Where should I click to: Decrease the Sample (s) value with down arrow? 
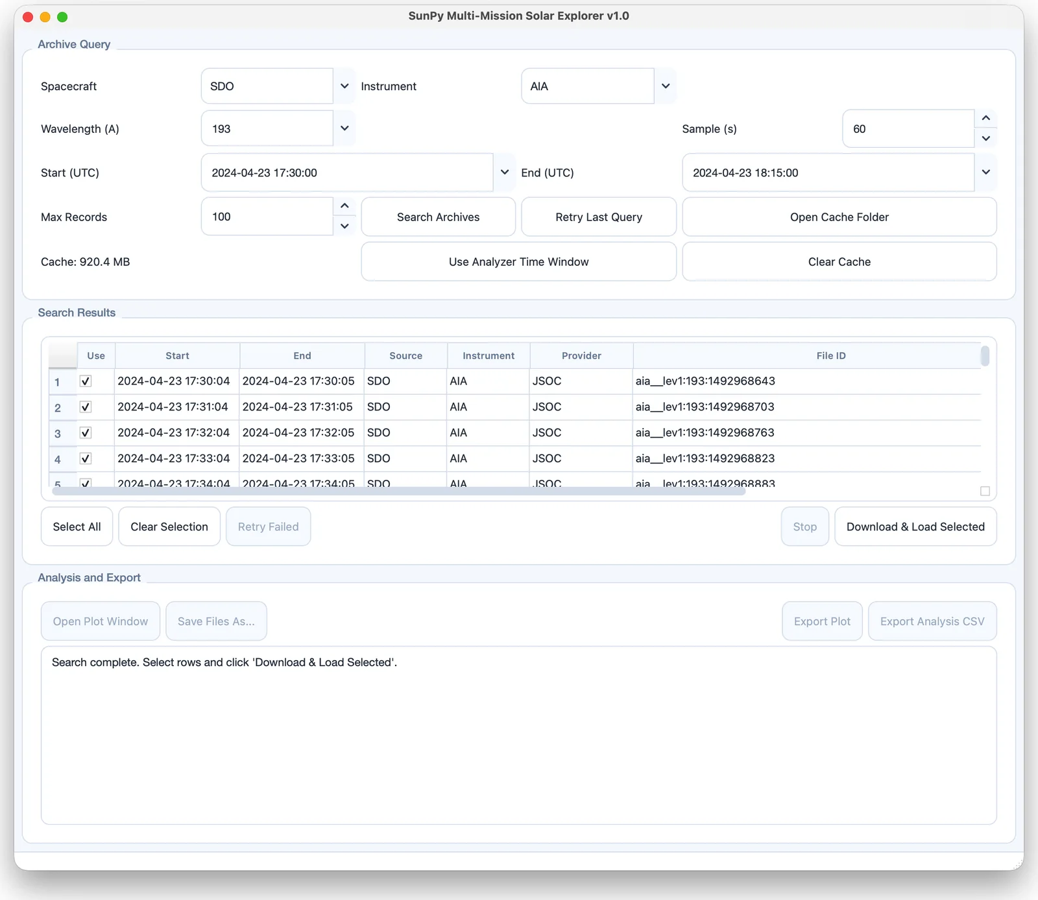(985, 138)
